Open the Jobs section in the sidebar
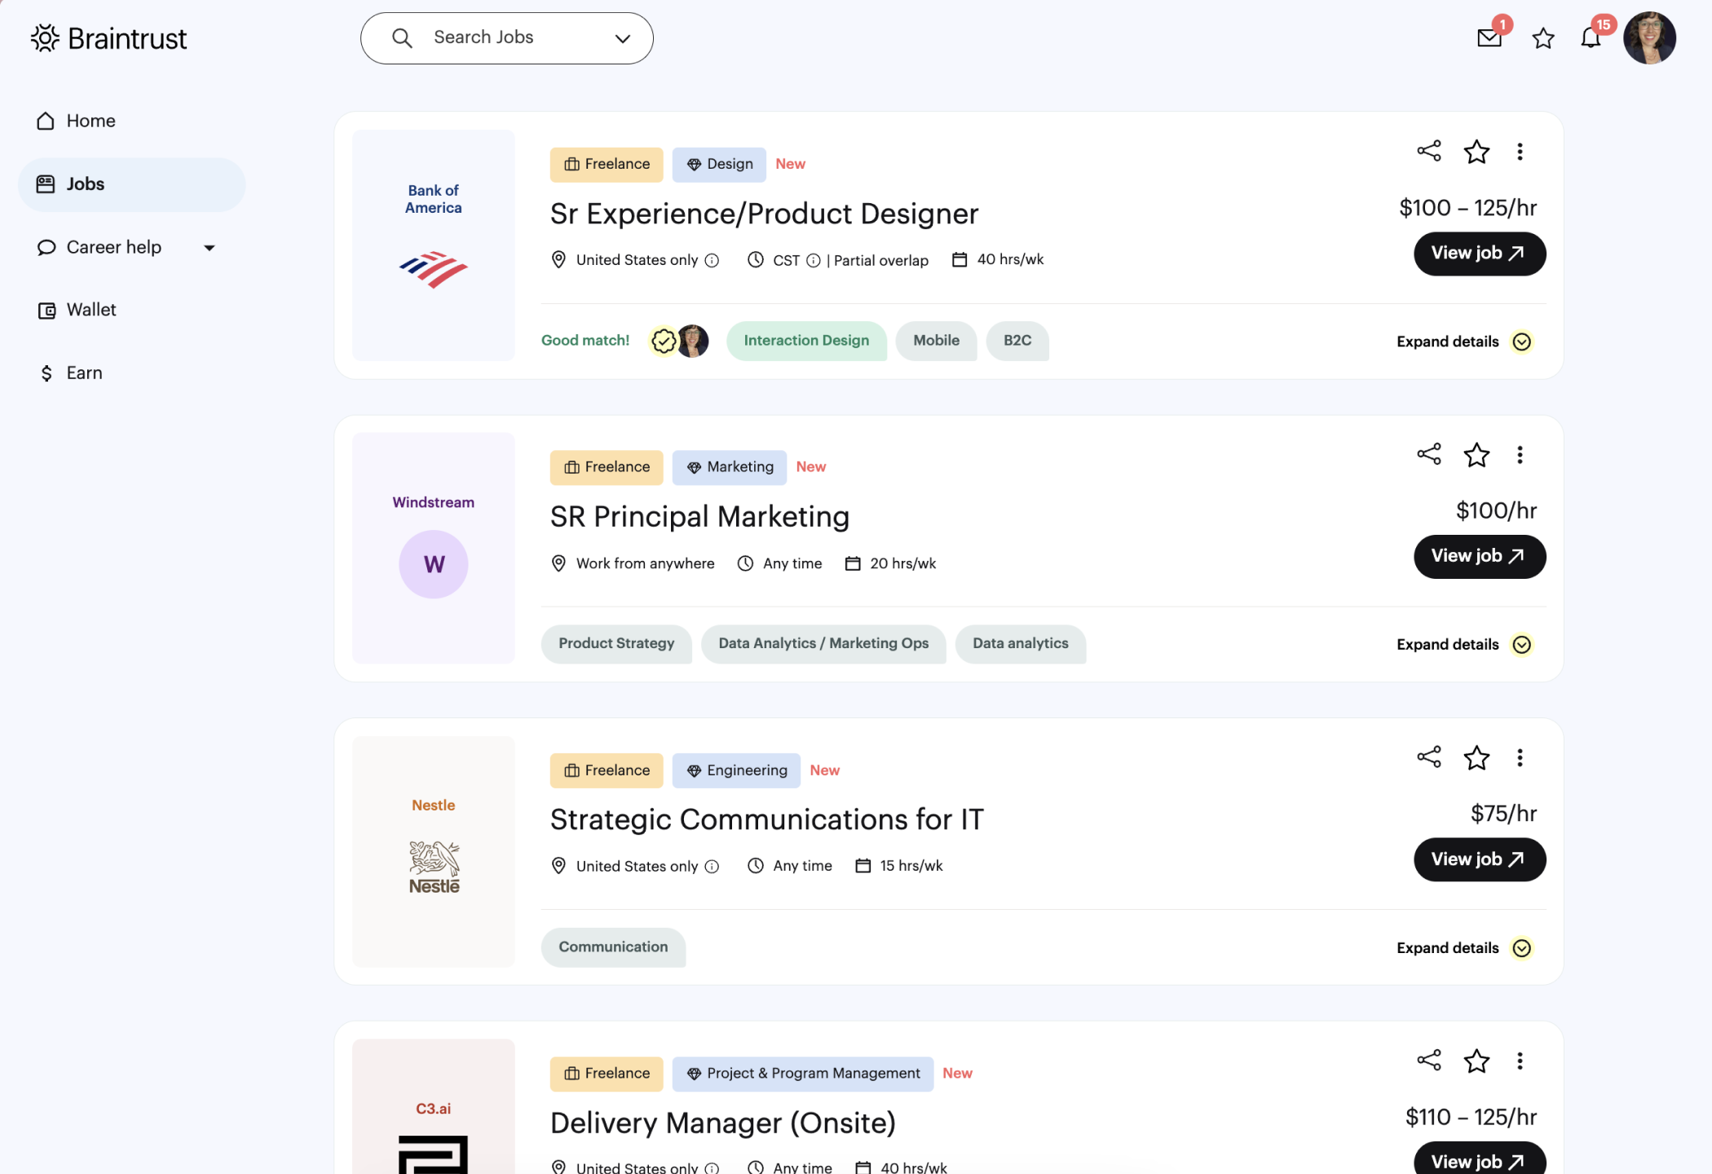 [x=85, y=184]
